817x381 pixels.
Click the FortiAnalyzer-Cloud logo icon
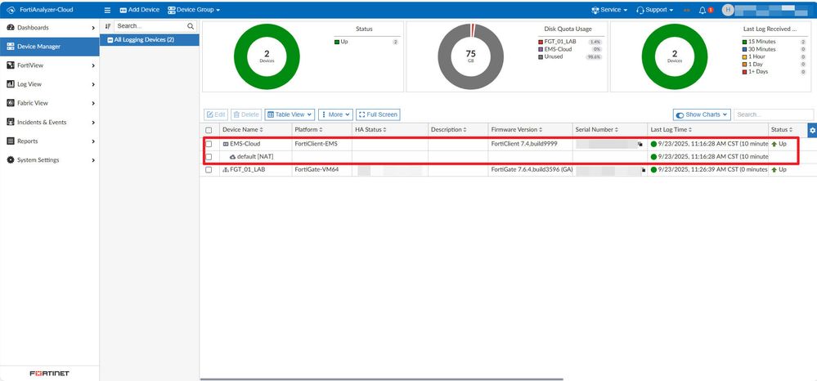(x=9, y=10)
